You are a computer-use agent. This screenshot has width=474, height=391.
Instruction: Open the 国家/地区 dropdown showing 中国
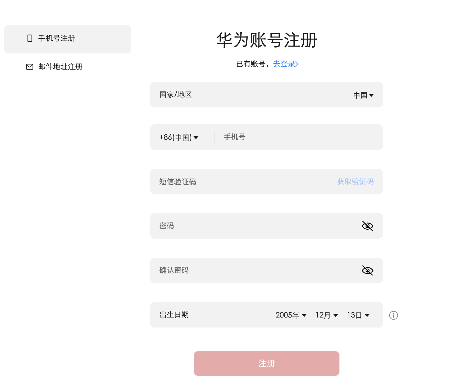(363, 95)
